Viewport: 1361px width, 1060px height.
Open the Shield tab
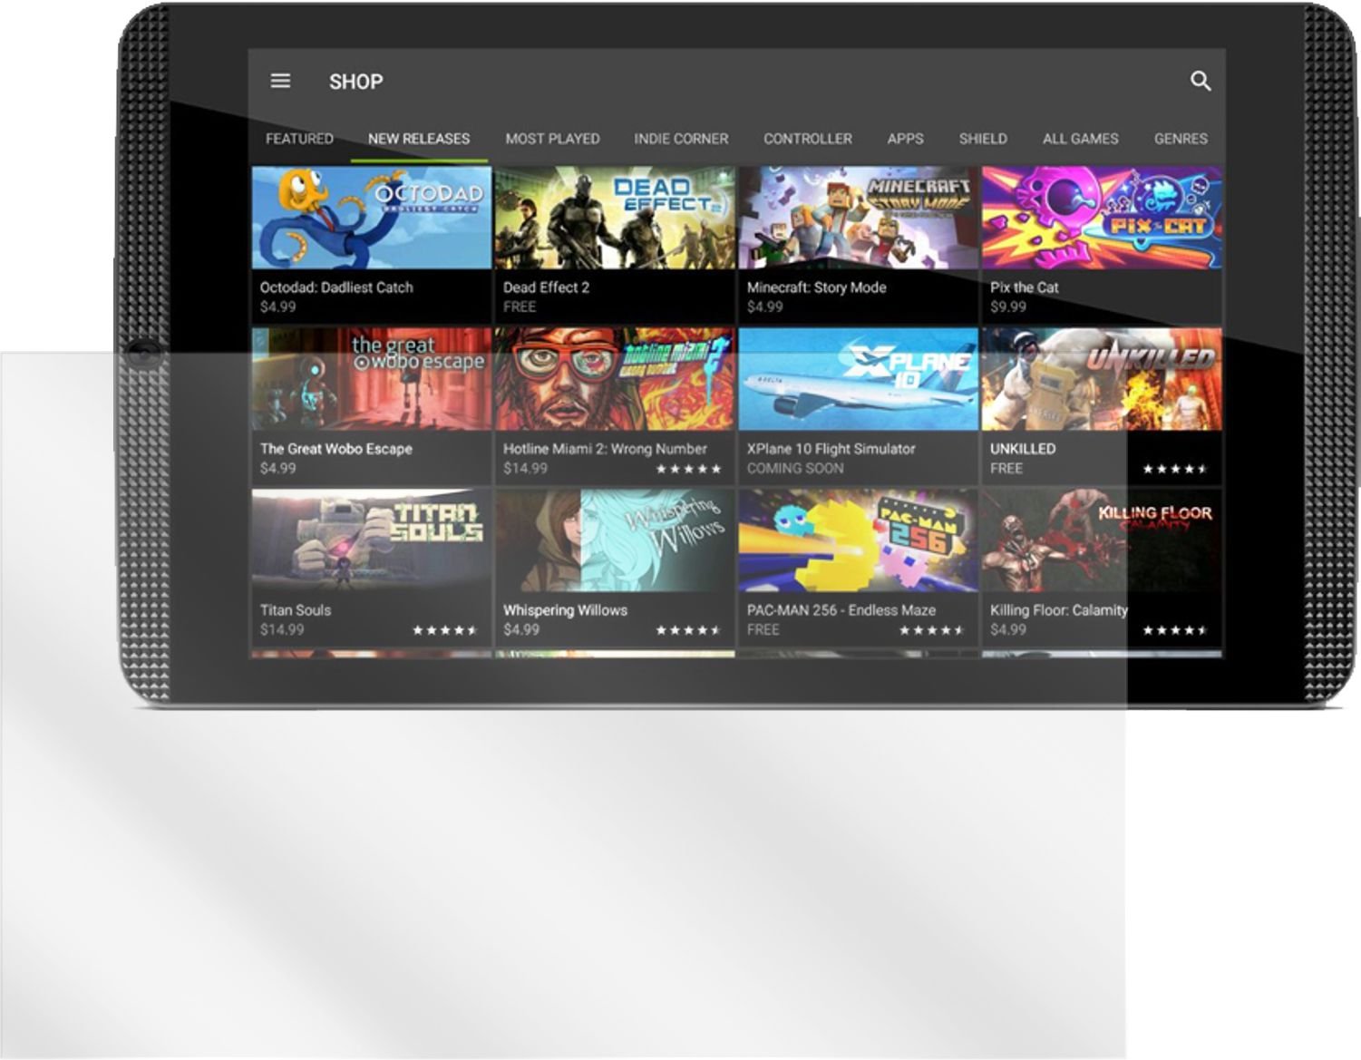(983, 139)
